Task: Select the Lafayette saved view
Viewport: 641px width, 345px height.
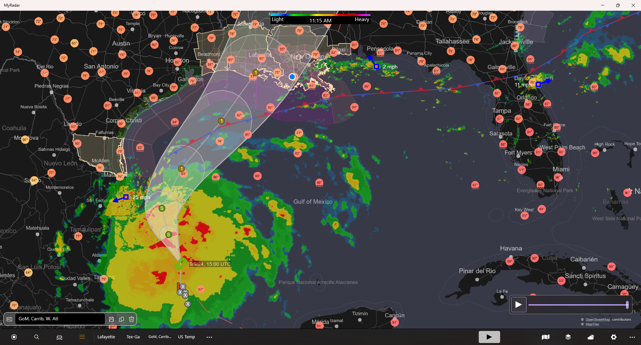Action: (106, 337)
